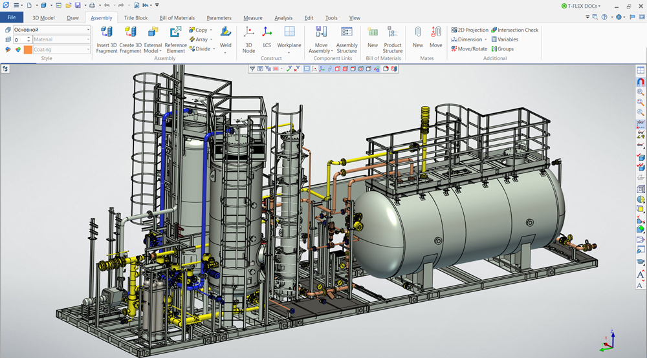
Task: Click the 2D Projection button
Action: click(469, 30)
